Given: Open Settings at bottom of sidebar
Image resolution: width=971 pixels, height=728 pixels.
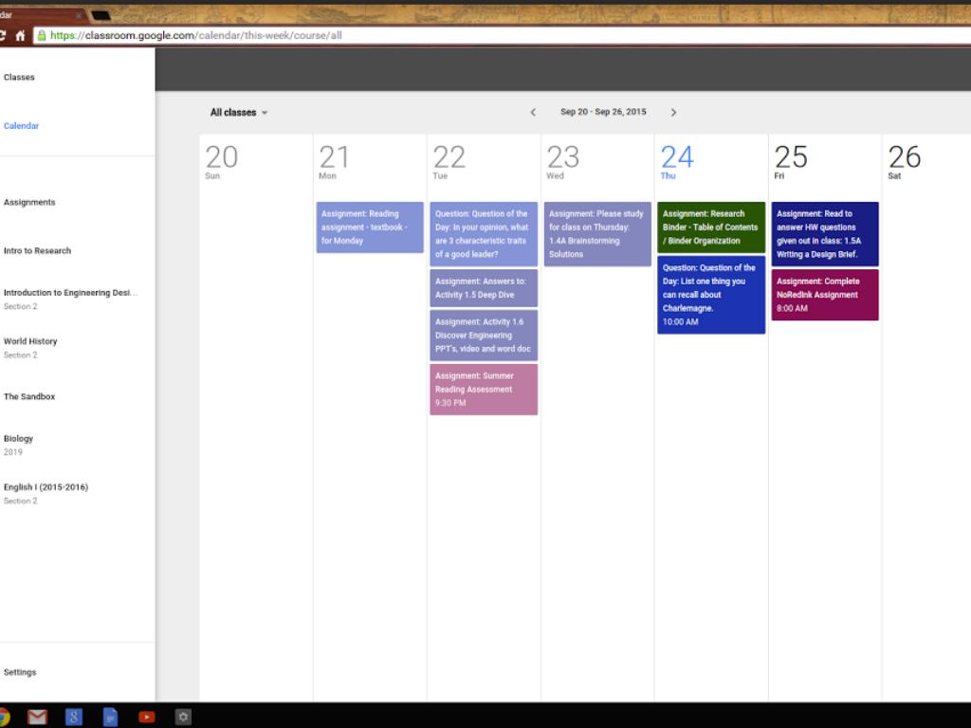Looking at the screenshot, I should [x=20, y=672].
